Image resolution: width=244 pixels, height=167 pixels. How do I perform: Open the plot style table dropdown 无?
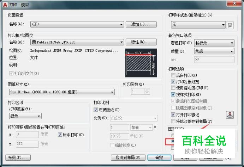point(198,25)
